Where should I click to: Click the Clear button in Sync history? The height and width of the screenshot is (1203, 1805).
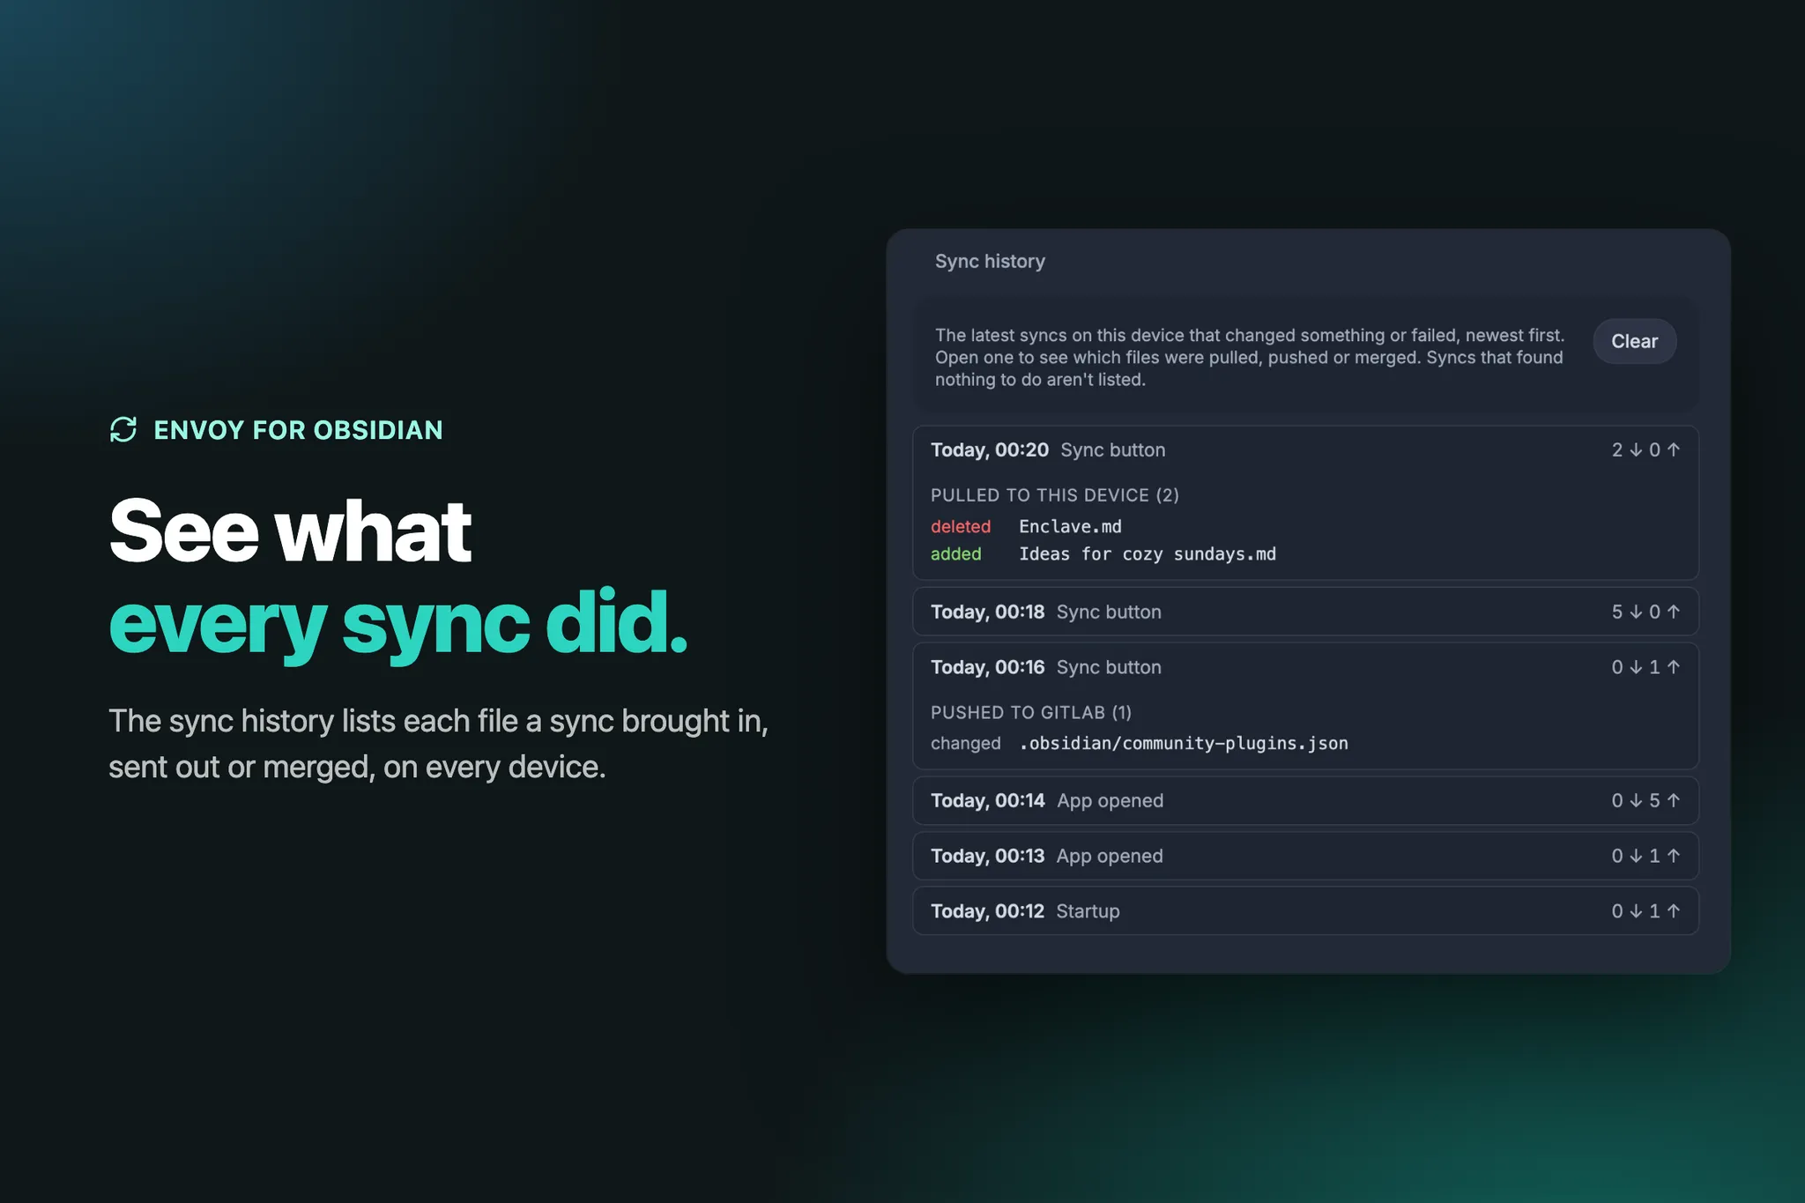pyautogui.click(x=1634, y=341)
